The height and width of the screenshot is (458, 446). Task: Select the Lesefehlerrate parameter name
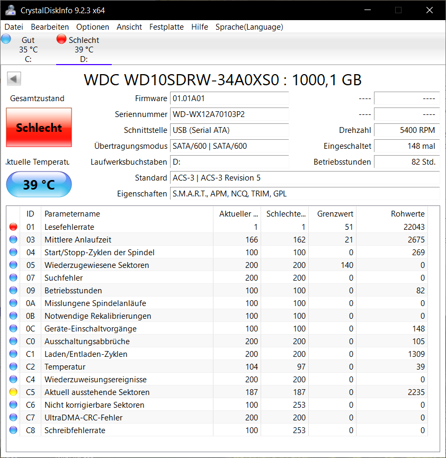click(69, 227)
